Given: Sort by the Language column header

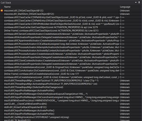Looking at the screenshot, I should coord(125,7).
